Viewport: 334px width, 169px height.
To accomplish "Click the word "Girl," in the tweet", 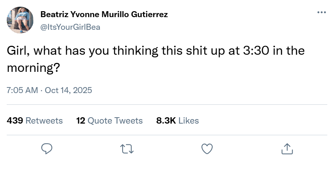I will tap(19, 51).
